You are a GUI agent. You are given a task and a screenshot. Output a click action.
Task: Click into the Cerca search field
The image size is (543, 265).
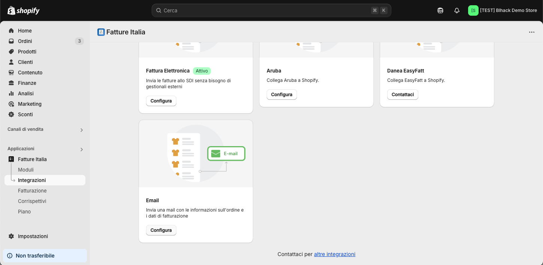click(x=271, y=10)
